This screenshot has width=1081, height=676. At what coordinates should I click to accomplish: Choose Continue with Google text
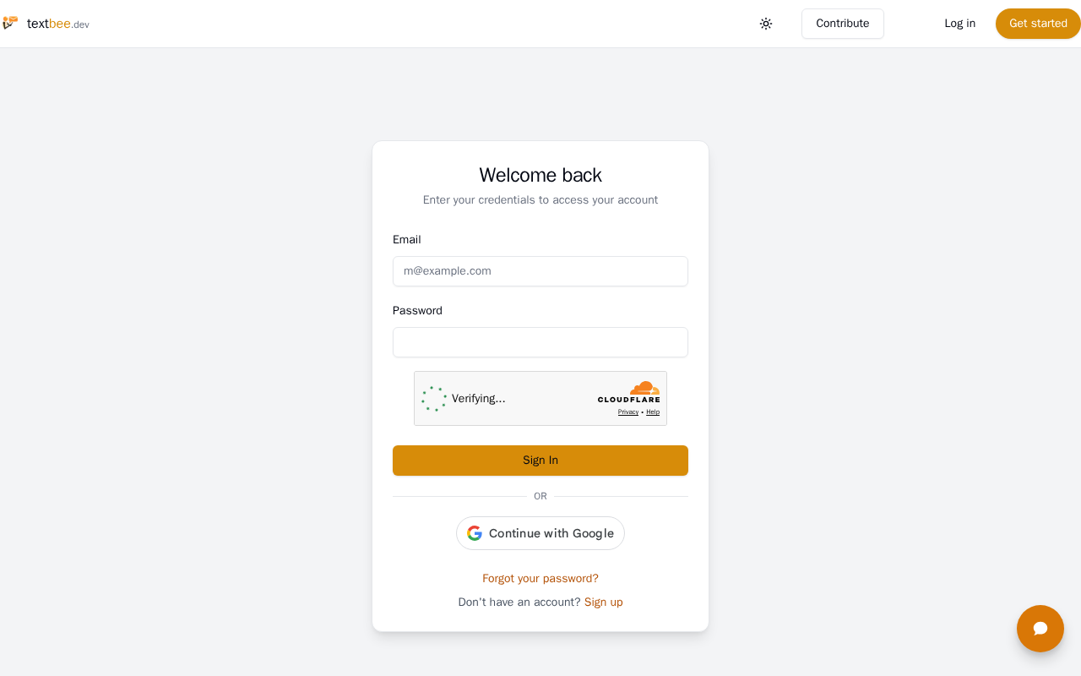(x=551, y=533)
